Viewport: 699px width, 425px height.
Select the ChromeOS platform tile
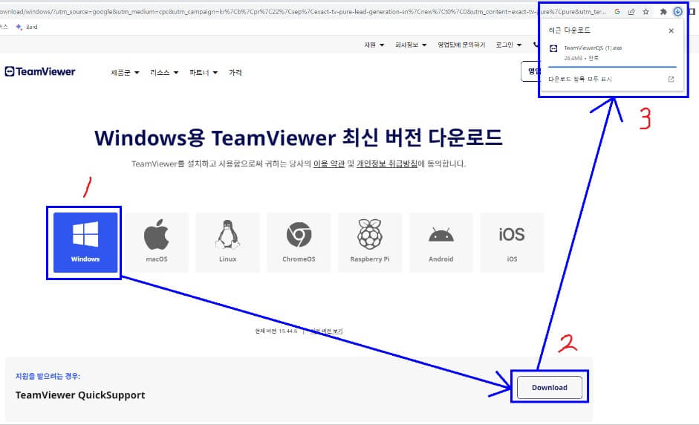coord(299,242)
